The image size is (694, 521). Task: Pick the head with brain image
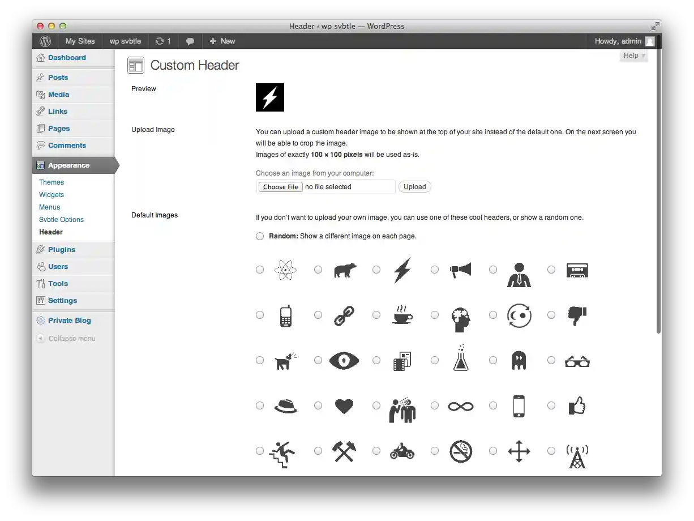(461, 319)
